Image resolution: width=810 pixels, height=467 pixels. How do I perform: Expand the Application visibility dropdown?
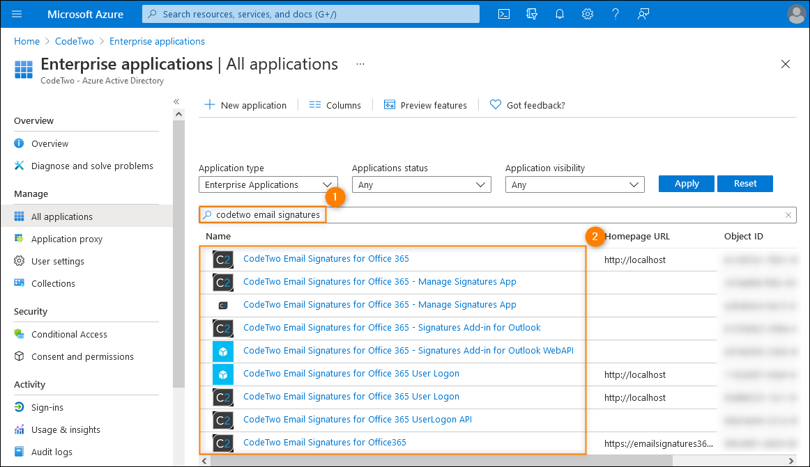(575, 184)
